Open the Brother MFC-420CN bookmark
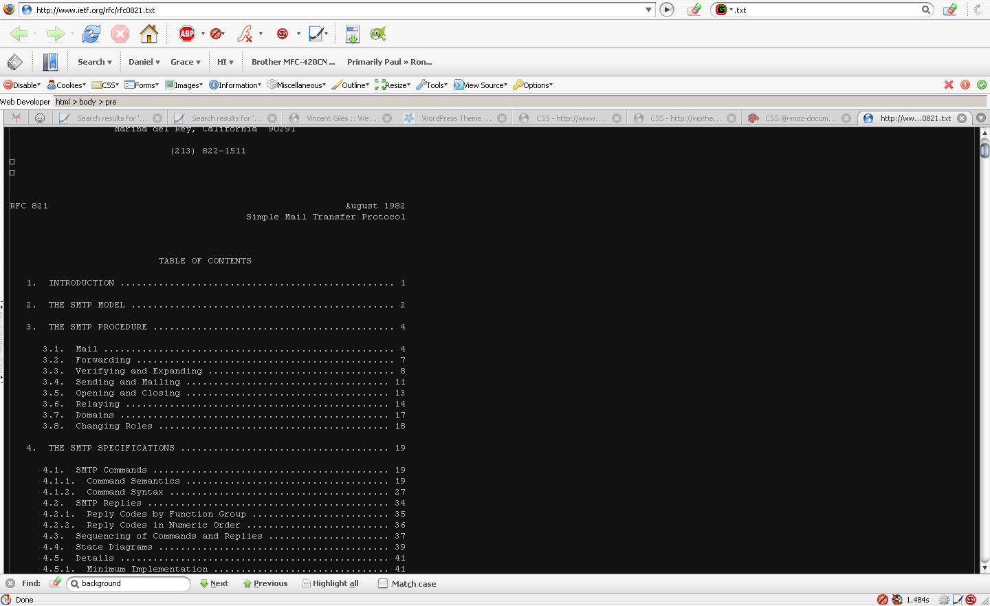Image resolution: width=990 pixels, height=606 pixels. [x=294, y=62]
